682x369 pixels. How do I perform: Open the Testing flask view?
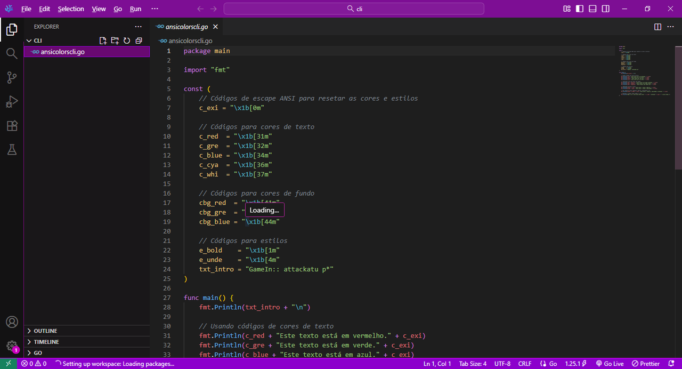click(x=12, y=150)
